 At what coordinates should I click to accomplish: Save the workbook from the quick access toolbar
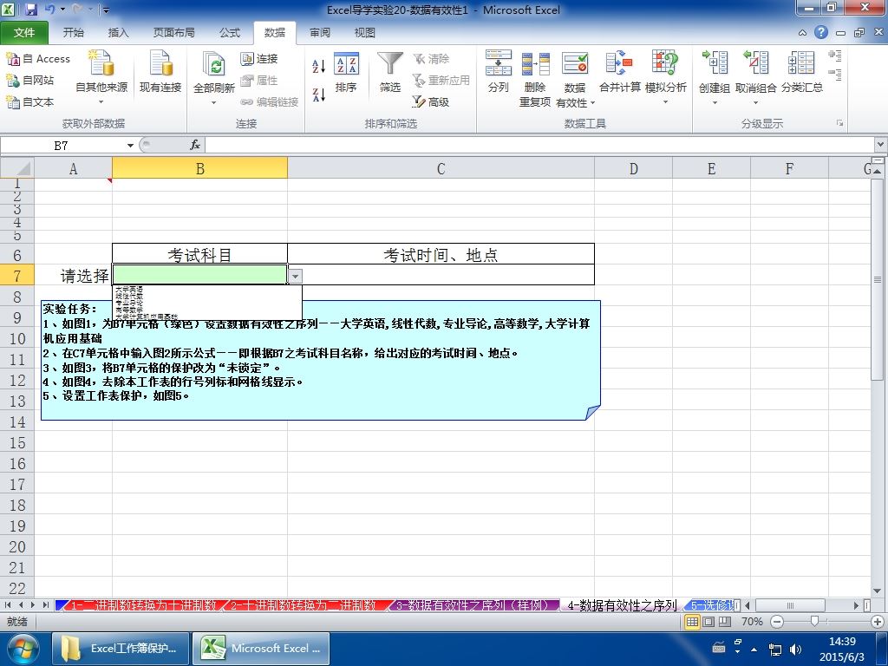(x=30, y=10)
